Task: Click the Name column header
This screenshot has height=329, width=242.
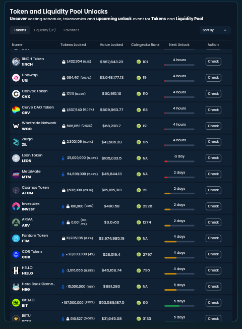Action: pos(17,45)
